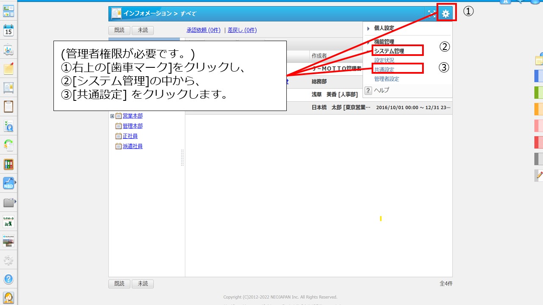Click the fullscreen expand arrows icon
The image size is (543, 305).
point(431,14)
